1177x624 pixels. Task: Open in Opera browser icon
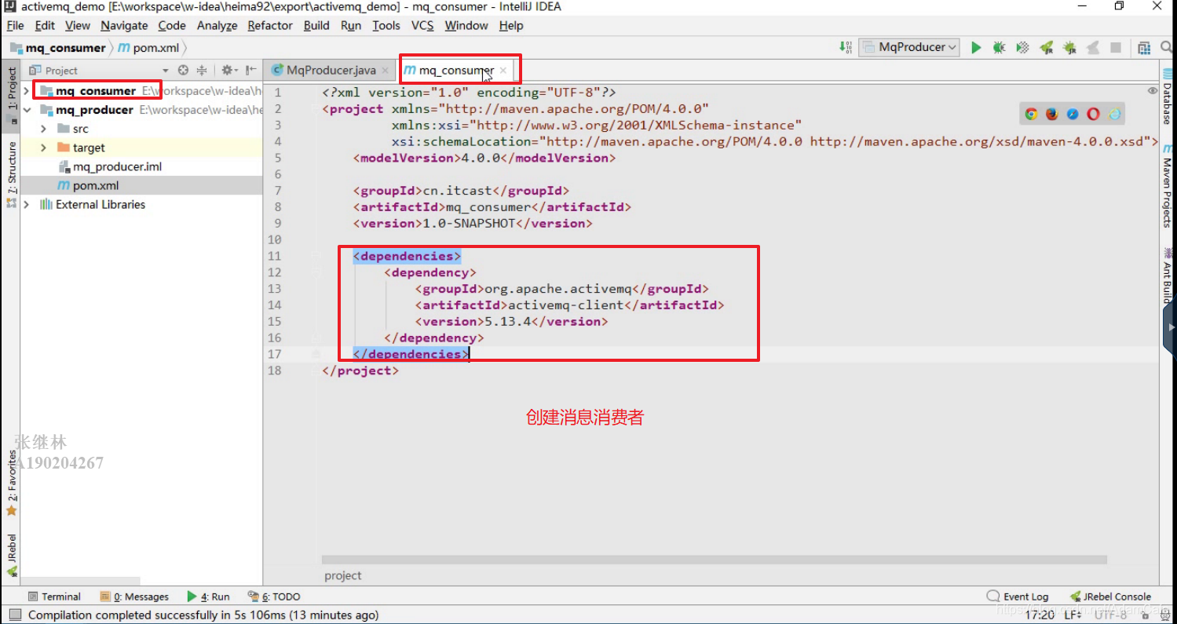click(1094, 114)
